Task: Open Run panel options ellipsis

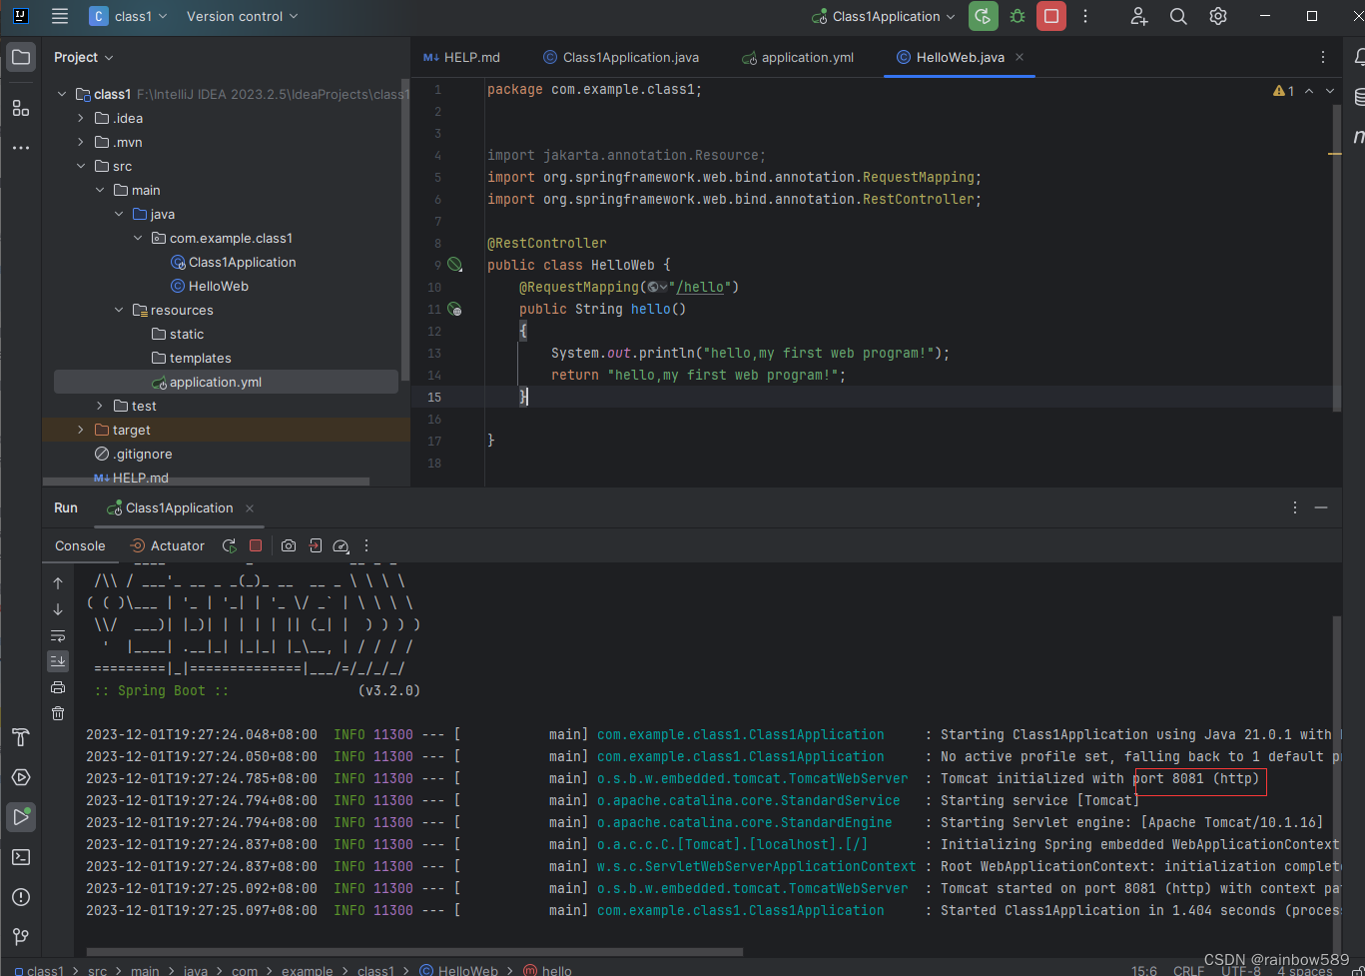Action: [1295, 507]
